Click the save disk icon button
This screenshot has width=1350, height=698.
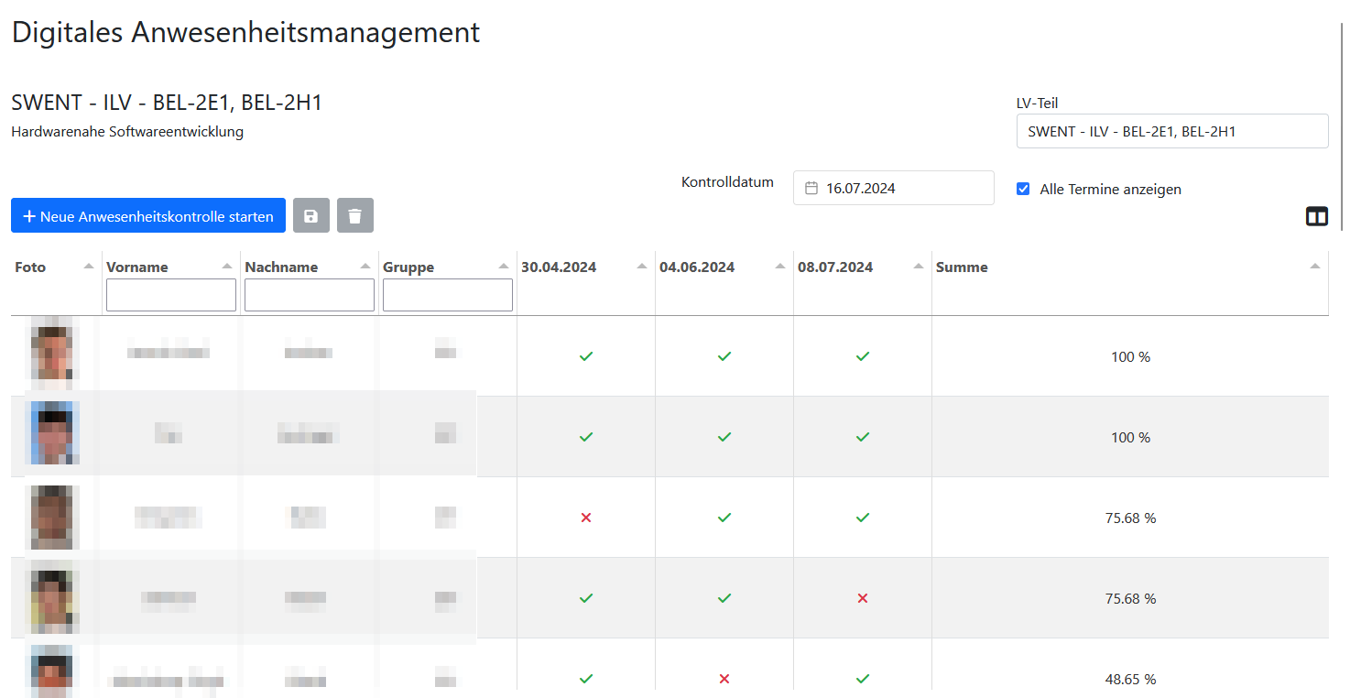coord(310,216)
